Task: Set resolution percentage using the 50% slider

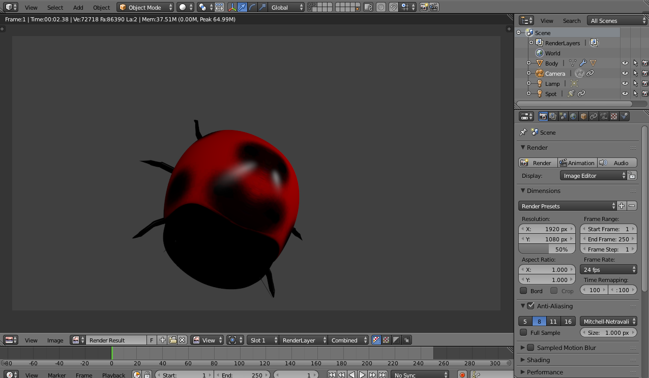Action: tap(547, 249)
